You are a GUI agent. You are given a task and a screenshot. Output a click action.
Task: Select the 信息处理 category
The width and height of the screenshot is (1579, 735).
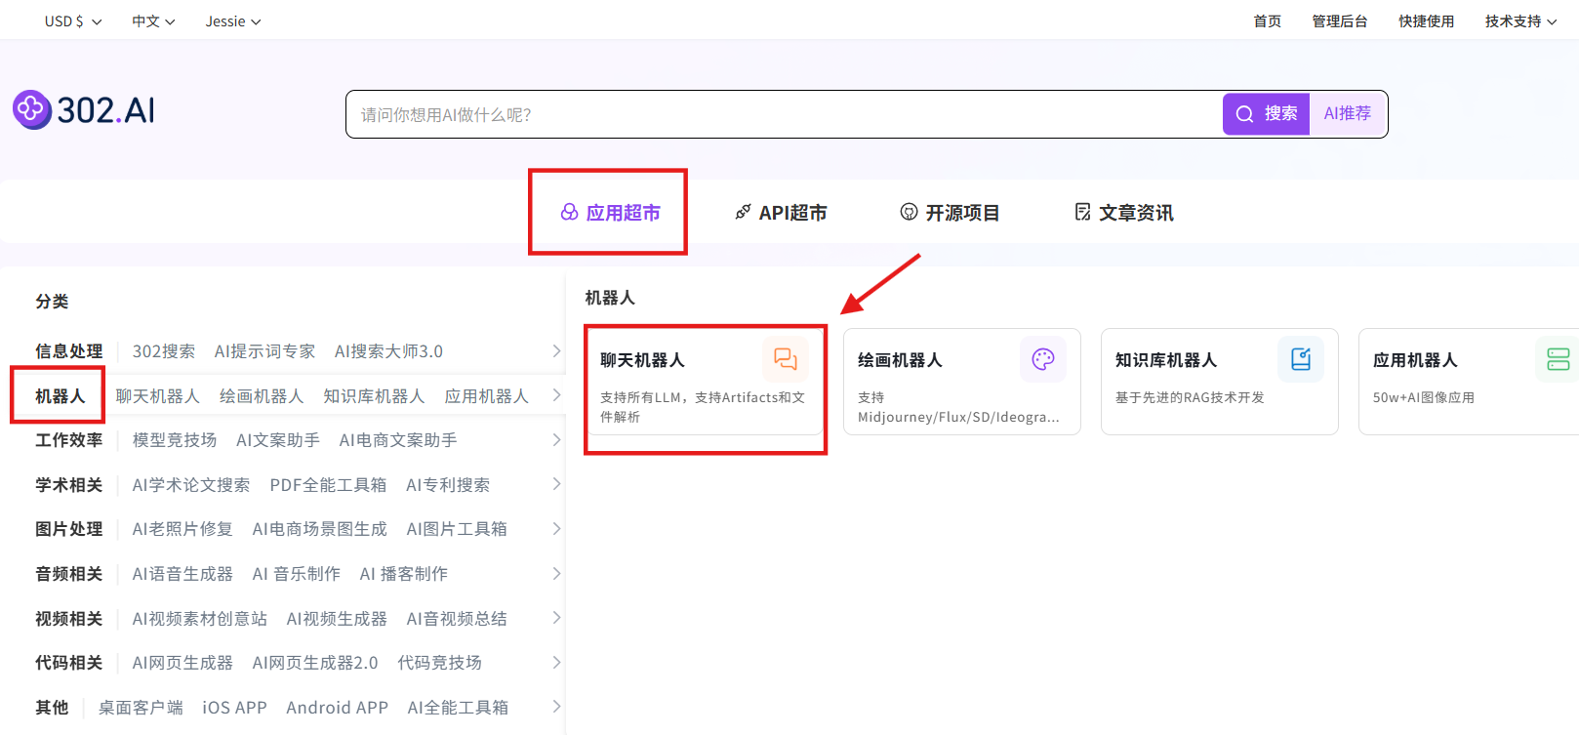(69, 351)
